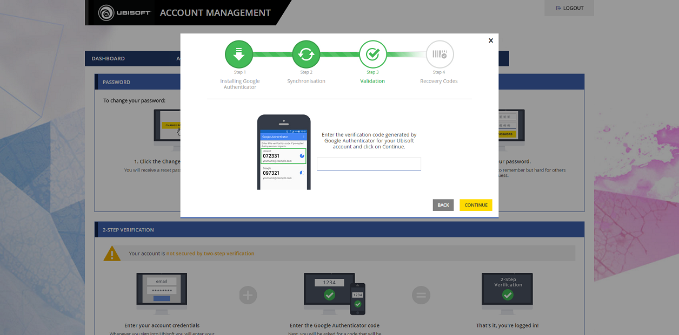
Task: Click the Step 2 synchronisation icon
Action: click(x=306, y=54)
